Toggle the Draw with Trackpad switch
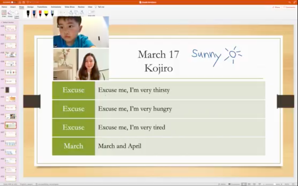 [x=92, y=12]
